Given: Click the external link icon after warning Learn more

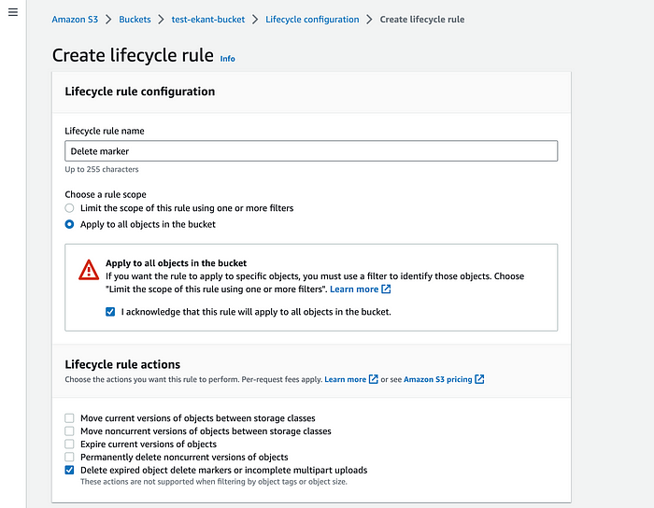Looking at the screenshot, I should tap(386, 289).
